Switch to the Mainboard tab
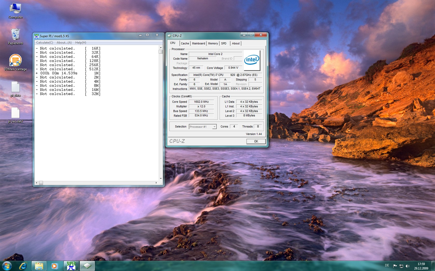 click(x=198, y=43)
